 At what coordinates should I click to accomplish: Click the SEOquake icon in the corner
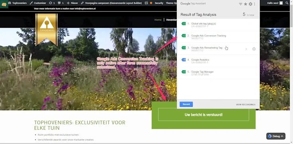pos(4,4)
